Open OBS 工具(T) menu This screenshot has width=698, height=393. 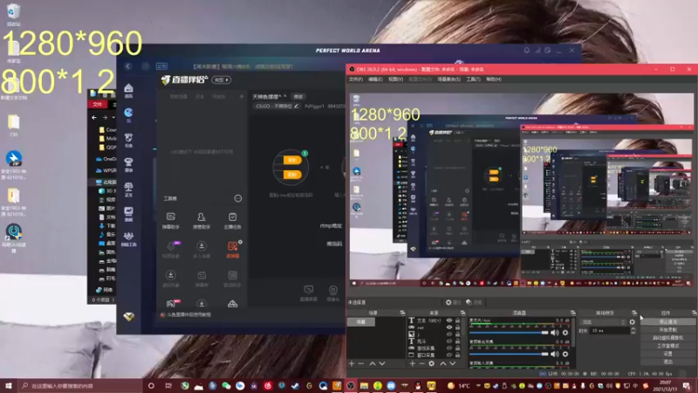pyautogui.click(x=473, y=79)
